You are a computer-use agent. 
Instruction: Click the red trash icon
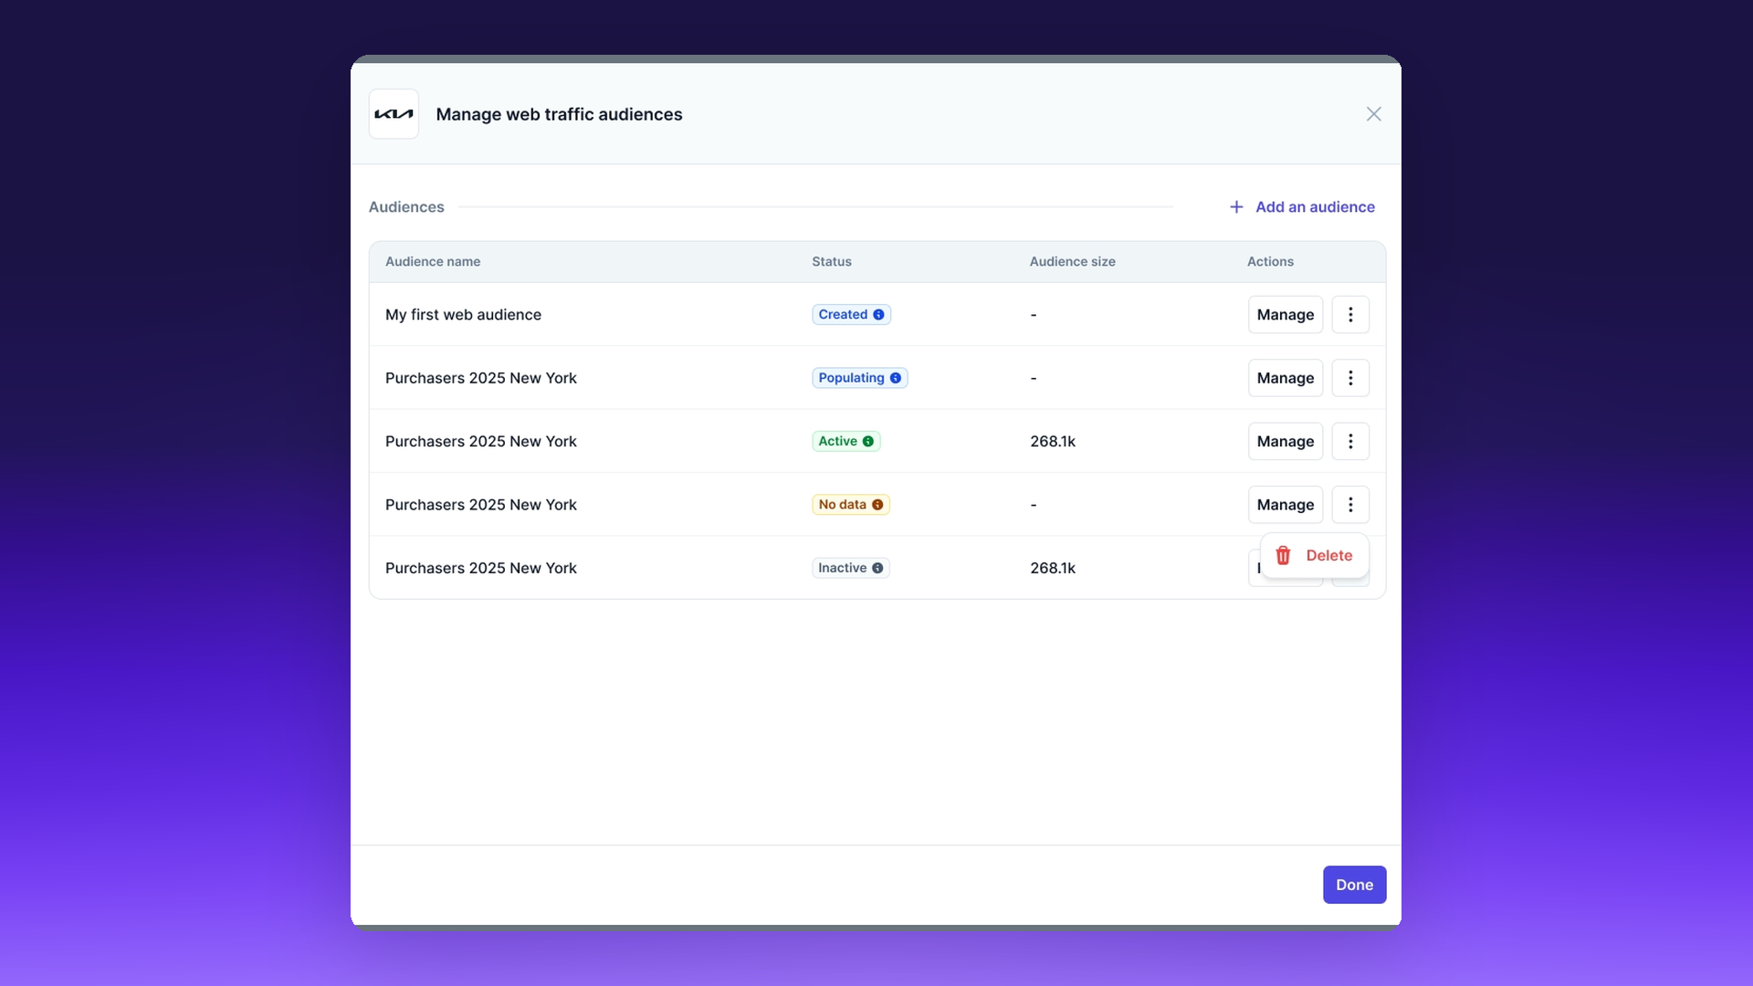tap(1283, 555)
